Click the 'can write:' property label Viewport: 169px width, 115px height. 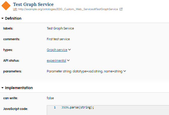tap(10, 98)
